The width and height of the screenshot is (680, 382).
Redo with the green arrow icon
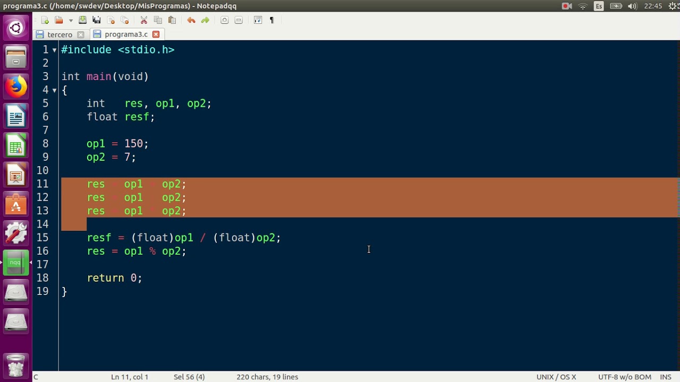coord(205,20)
